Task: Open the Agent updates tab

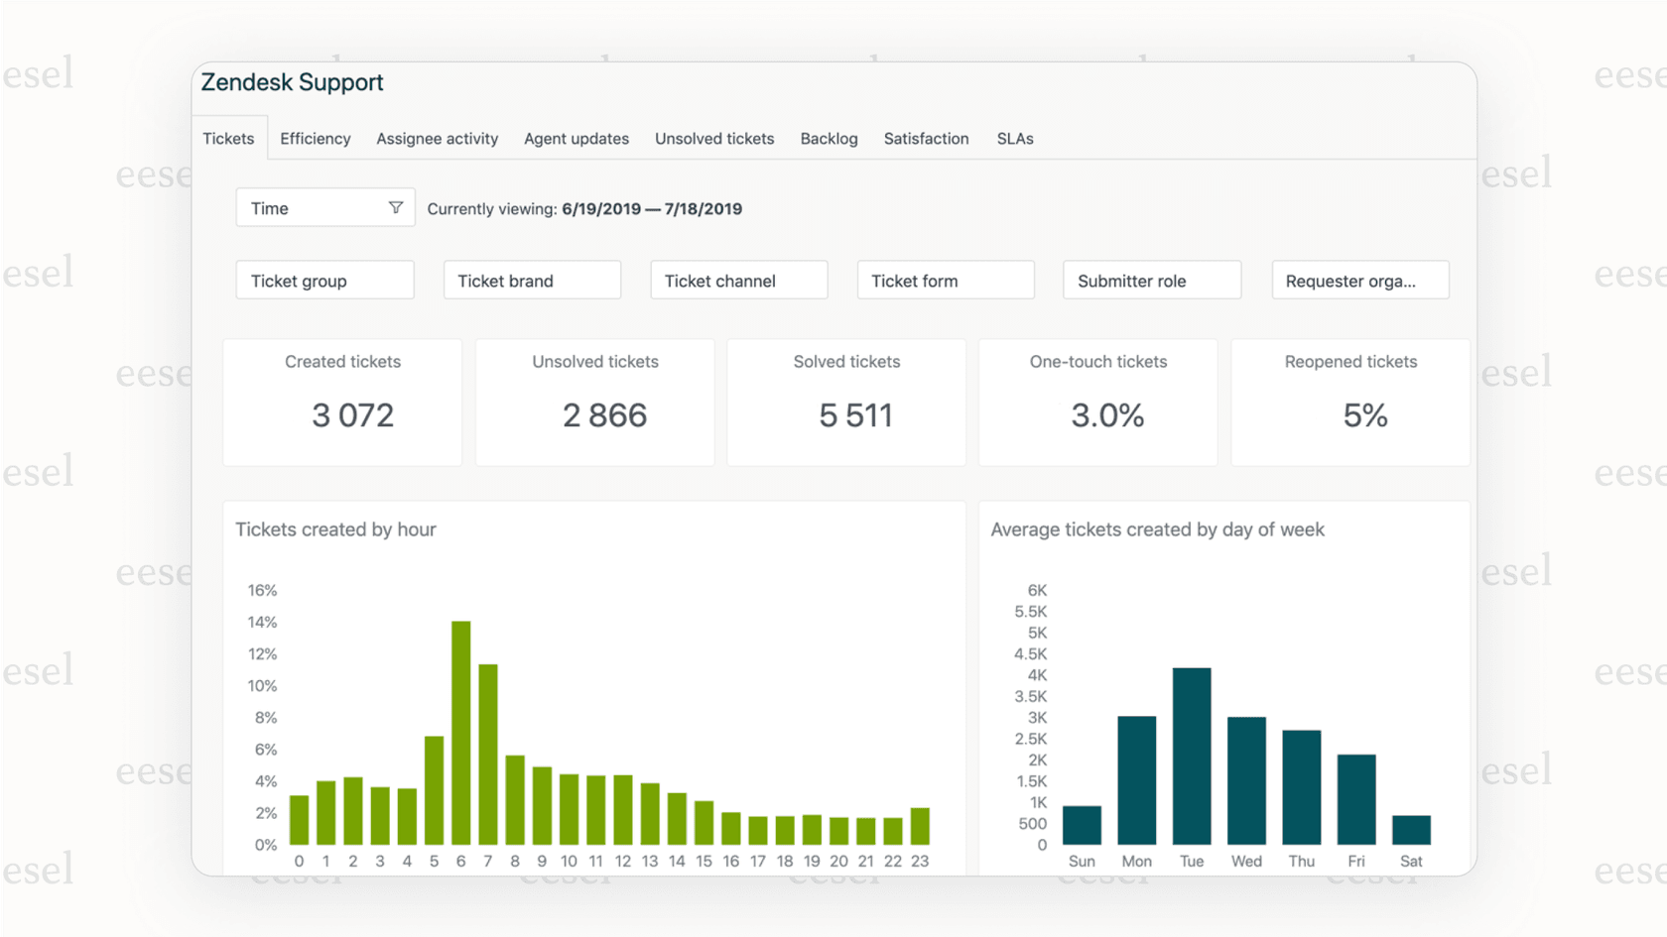Action: [577, 138]
